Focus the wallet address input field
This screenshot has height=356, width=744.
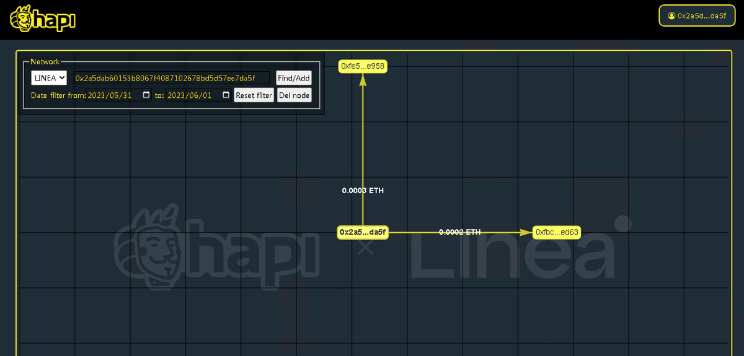[172, 78]
